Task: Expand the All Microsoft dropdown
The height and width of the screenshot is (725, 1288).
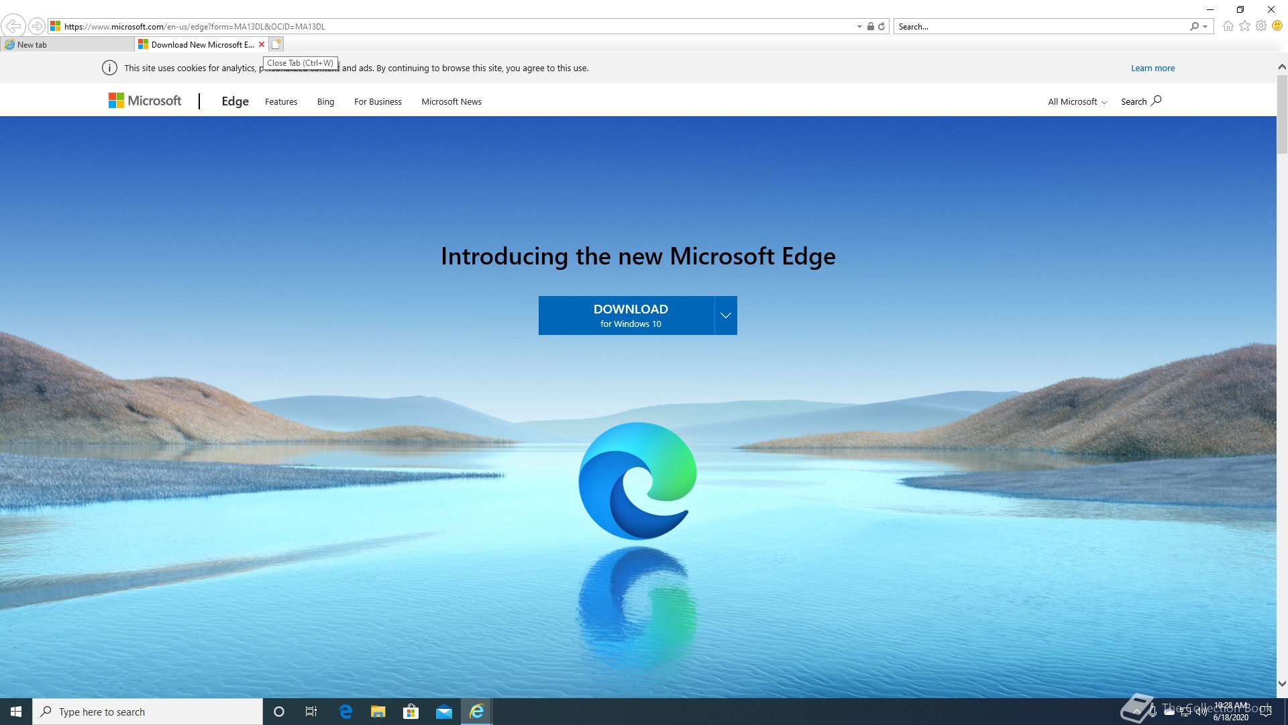Action: pos(1077,102)
